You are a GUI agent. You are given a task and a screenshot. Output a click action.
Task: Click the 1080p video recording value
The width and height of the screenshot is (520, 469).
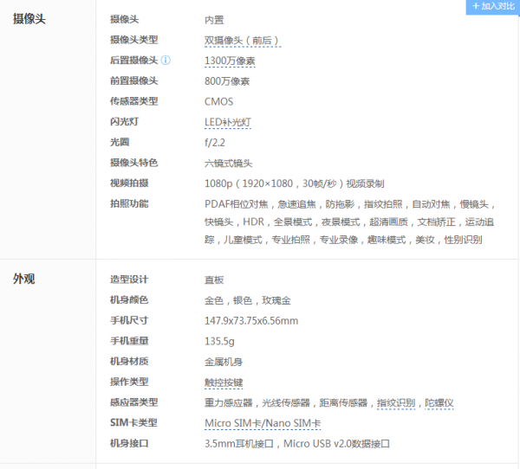tap(294, 183)
